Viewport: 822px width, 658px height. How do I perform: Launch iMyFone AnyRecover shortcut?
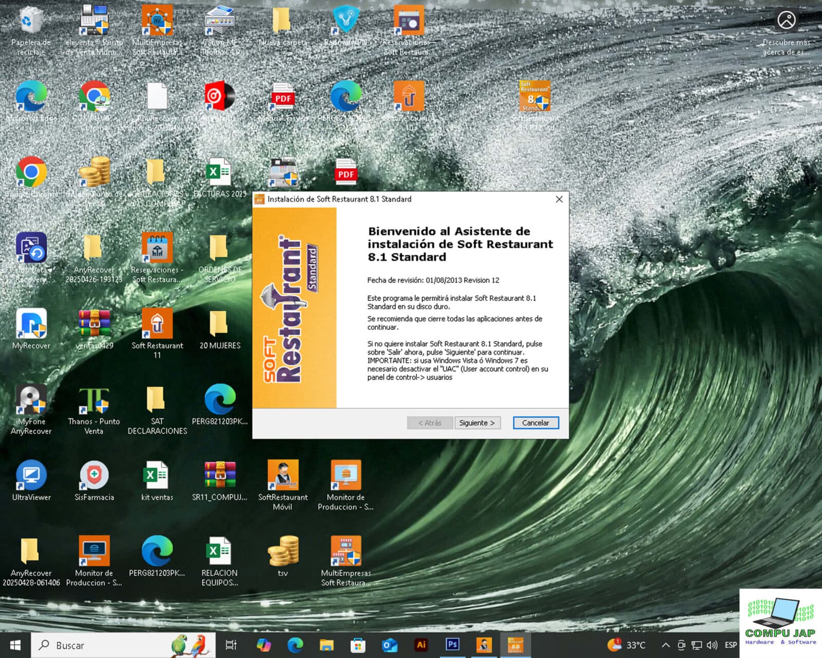click(x=31, y=400)
